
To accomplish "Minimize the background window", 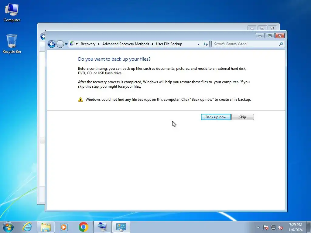I will point(252,28).
